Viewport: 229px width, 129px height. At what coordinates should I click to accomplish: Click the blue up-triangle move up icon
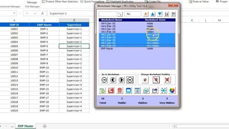153,14
